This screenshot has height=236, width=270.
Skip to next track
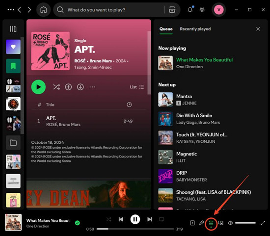tap(149, 219)
